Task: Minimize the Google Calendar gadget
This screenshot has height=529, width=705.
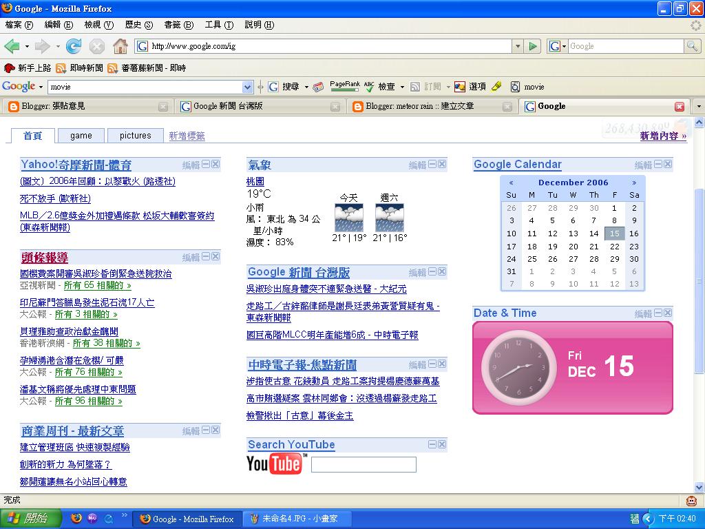Action: coord(658,164)
